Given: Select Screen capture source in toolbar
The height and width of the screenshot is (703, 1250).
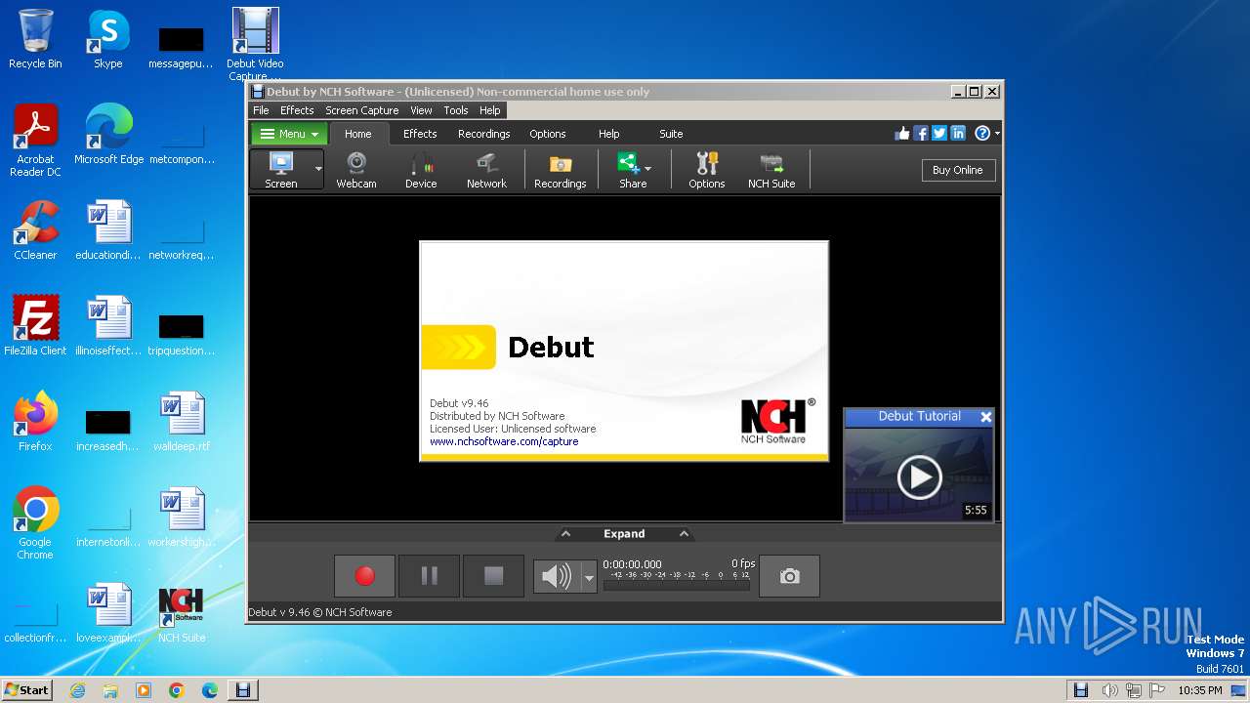Looking at the screenshot, I should click(281, 170).
